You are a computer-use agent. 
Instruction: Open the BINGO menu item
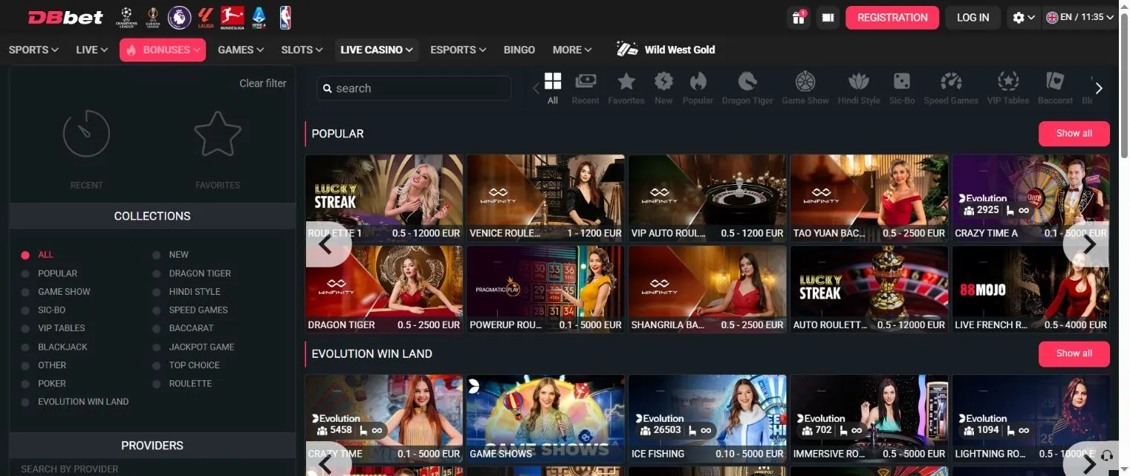pyautogui.click(x=519, y=50)
